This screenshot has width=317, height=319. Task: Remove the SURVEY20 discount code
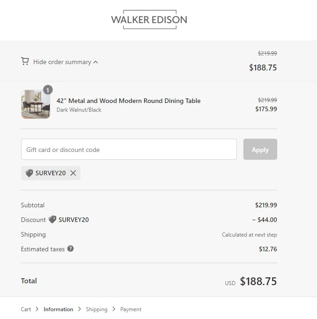click(73, 173)
